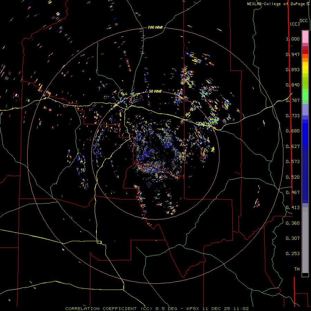311x311 pixels.
Task: Click the 0.893 scale value
Action: tap(293, 69)
